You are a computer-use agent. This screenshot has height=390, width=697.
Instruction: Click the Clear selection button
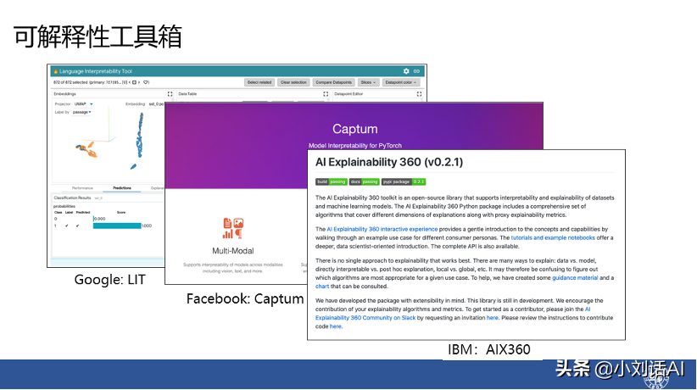[293, 82]
